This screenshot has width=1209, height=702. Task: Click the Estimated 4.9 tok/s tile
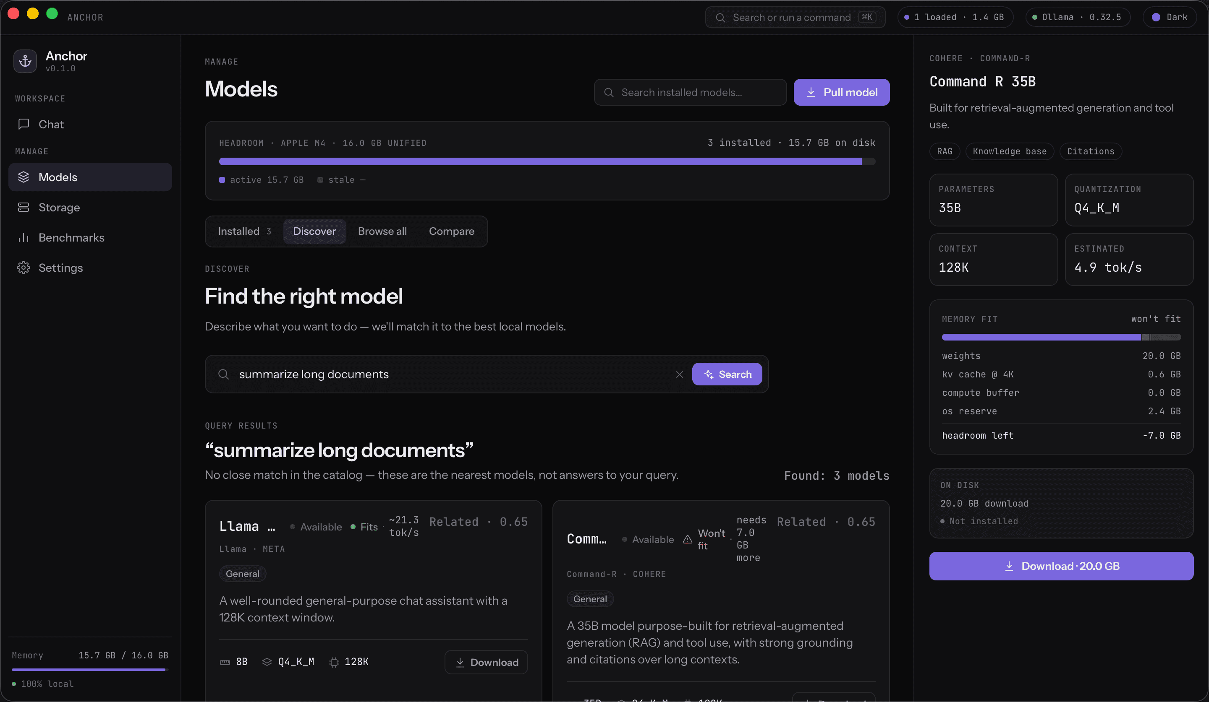(x=1129, y=259)
